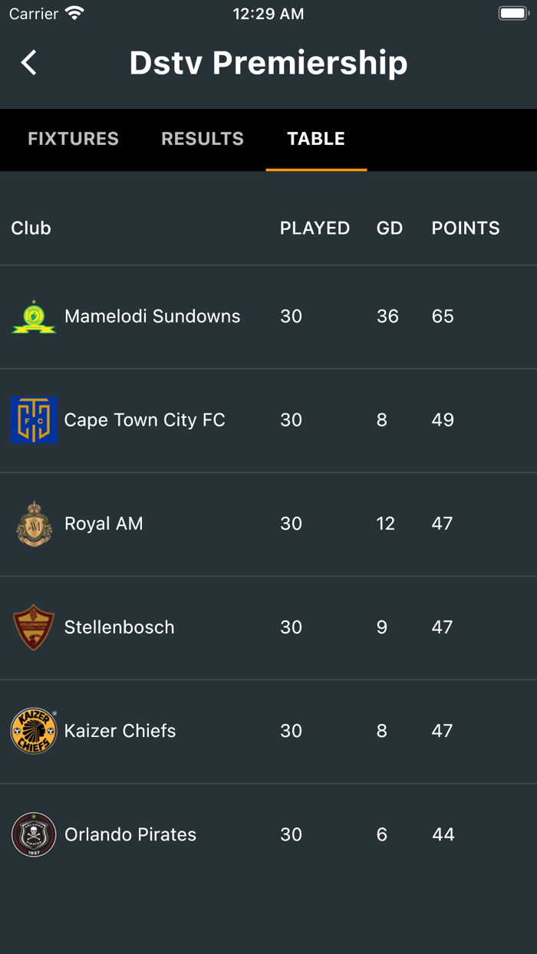Select the TABLE tab
Screen dimensions: 537x954
click(x=315, y=139)
